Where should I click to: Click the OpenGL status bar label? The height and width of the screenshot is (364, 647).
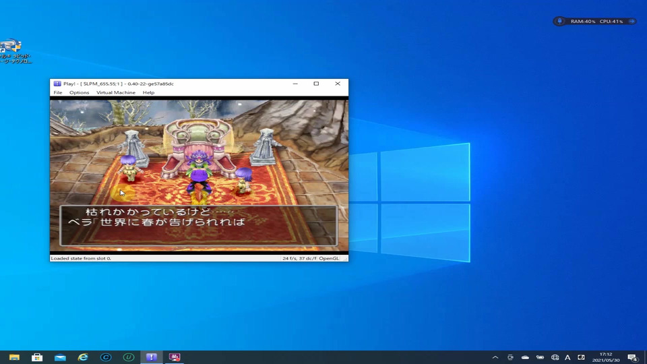tap(329, 258)
